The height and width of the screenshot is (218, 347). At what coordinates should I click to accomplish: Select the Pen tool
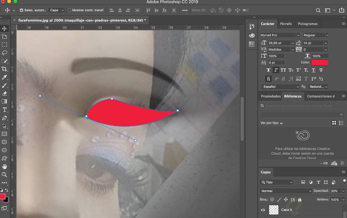(4, 118)
